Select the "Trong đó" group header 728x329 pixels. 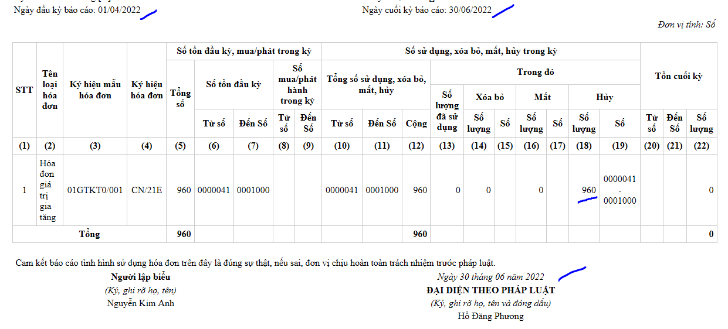535,73
